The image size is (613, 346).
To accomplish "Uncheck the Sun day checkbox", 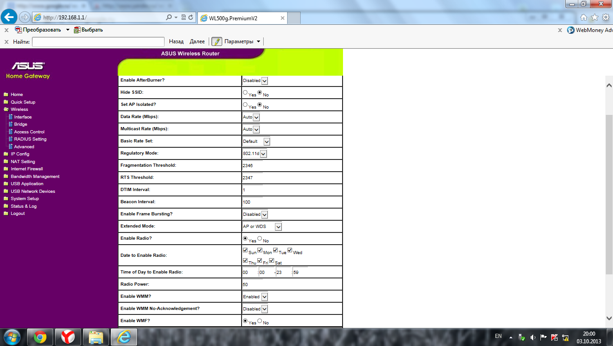I will (x=245, y=250).
